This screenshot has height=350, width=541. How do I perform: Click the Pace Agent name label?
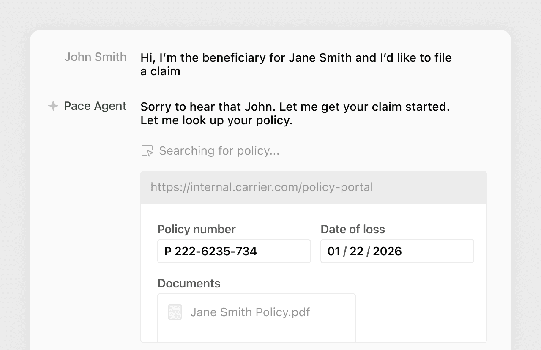[95, 106]
